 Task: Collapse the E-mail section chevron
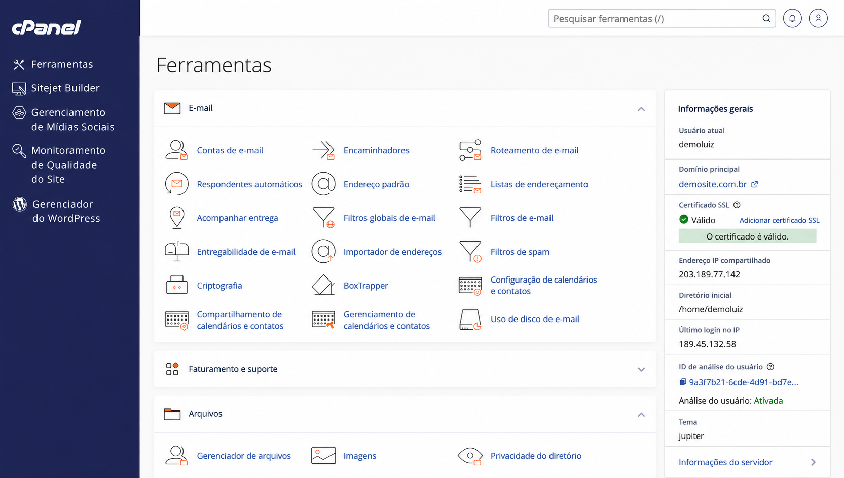[641, 109]
